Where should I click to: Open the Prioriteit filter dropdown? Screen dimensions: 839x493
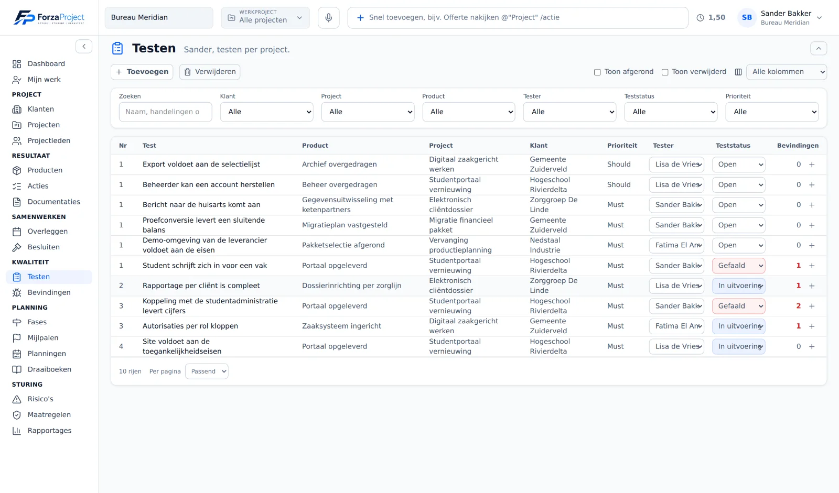click(x=772, y=112)
